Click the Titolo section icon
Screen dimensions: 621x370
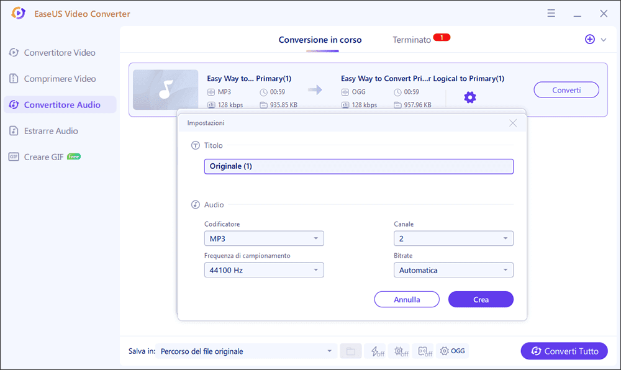(195, 145)
